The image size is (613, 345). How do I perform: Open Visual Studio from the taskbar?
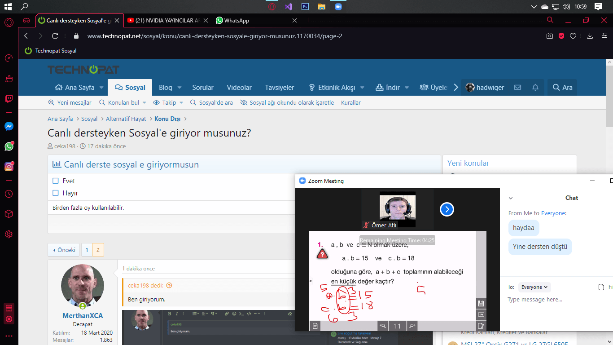pos(289,7)
